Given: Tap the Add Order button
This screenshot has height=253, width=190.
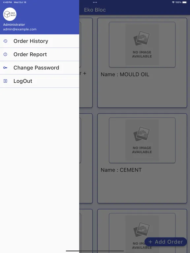Looking at the screenshot, I should pos(166,242).
